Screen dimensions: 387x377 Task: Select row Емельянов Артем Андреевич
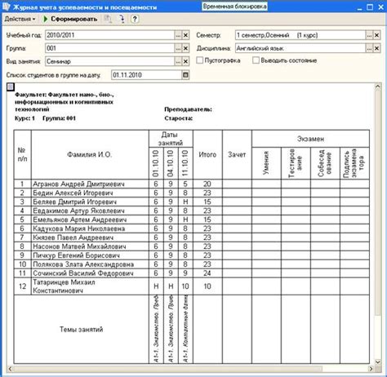pyautogui.click(x=192, y=220)
